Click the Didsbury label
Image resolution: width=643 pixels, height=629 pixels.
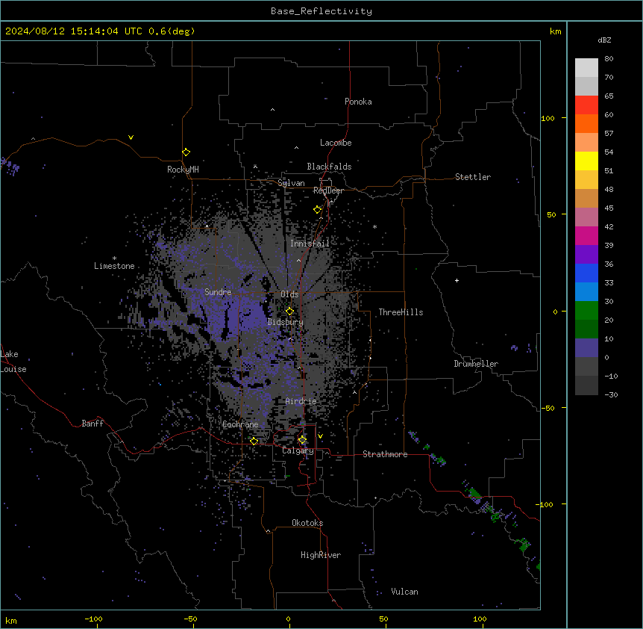(x=286, y=322)
